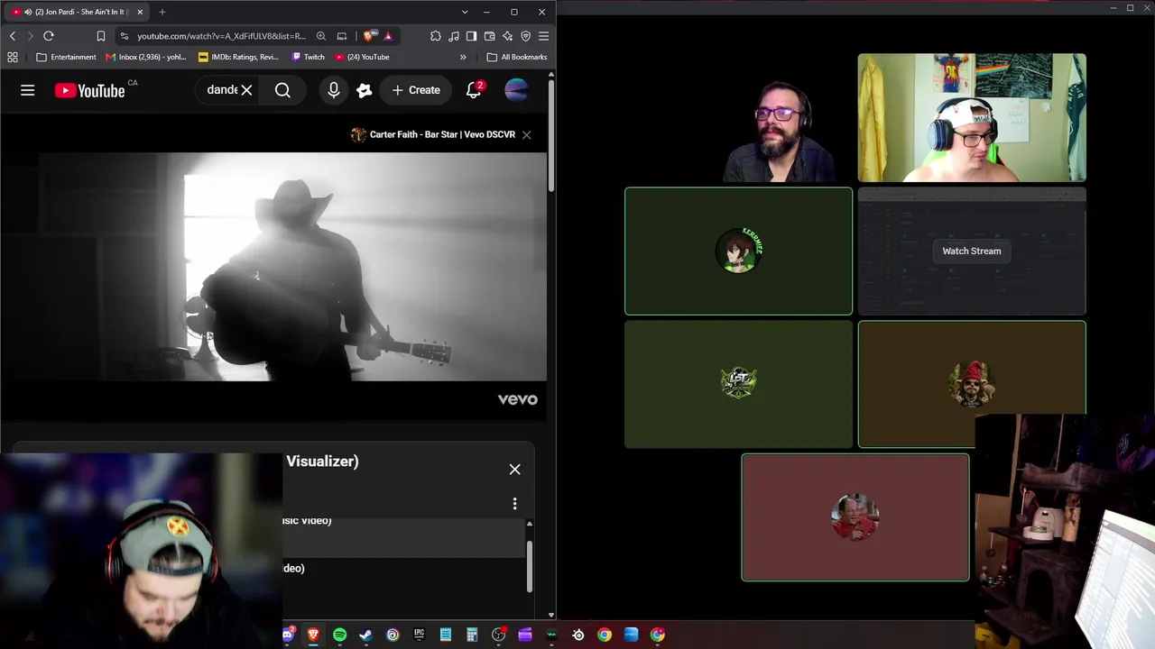Select the red-hat bearded avatar call tile

click(x=971, y=384)
